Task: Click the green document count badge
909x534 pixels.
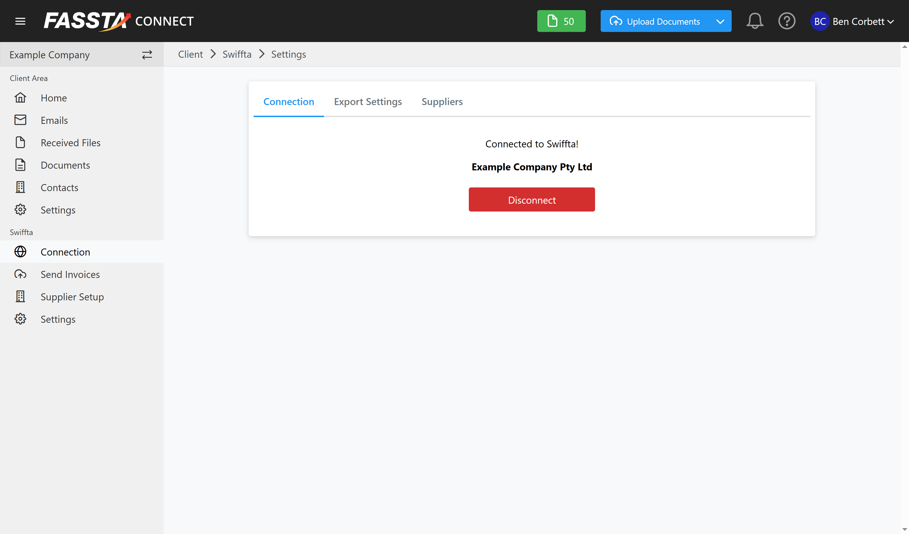Action: pyautogui.click(x=561, y=21)
